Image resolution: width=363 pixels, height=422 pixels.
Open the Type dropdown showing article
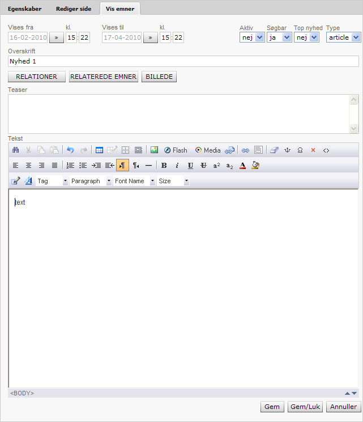click(343, 37)
